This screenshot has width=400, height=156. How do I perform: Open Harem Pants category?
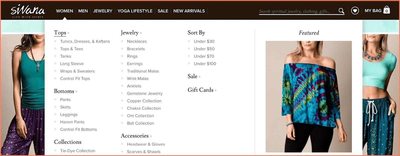72,122
